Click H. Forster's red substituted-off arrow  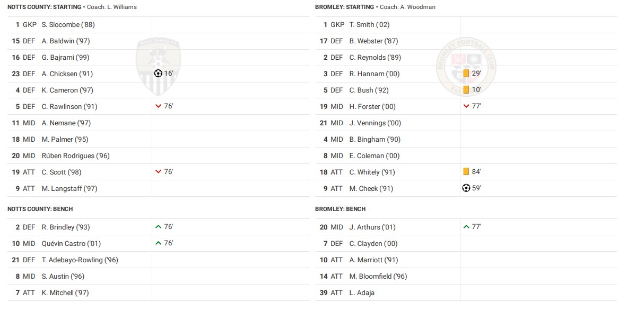(466, 106)
